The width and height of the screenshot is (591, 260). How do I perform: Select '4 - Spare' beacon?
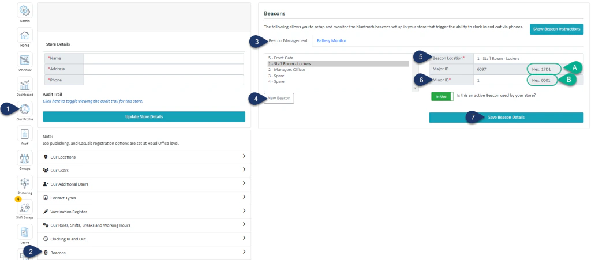coord(276,82)
